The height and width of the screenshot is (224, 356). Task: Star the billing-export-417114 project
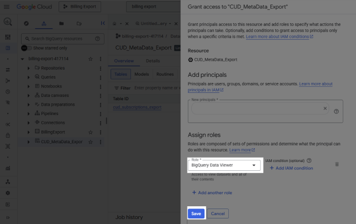91,59
